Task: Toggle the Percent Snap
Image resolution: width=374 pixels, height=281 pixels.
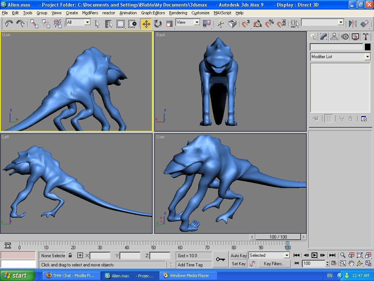Action: [x=270, y=24]
